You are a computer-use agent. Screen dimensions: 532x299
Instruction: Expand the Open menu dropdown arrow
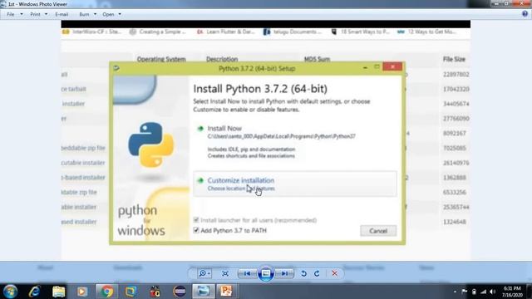click(x=120, y=15)
